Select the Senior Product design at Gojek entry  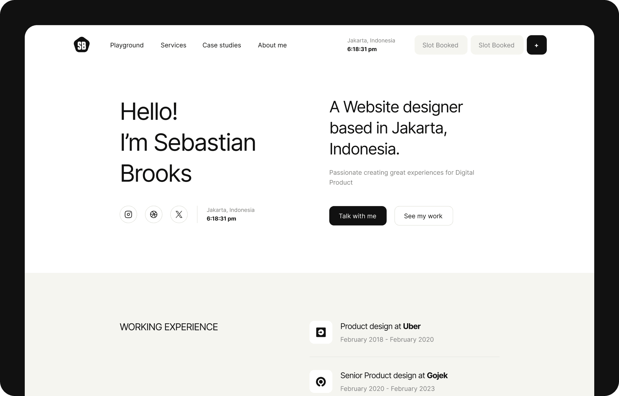click(394, 375)
